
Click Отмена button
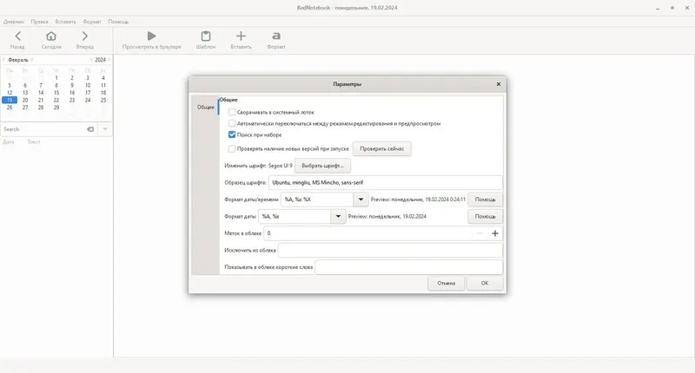coord(446,283)
